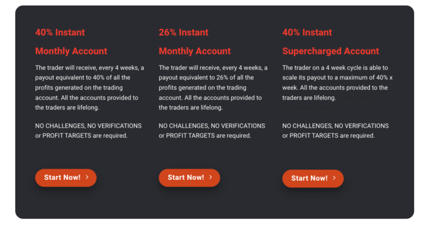429x227 pixels.
Task: Click the chevron arrow in the 40% Monthly Account Start Now button
Action: tap(87, 177)
